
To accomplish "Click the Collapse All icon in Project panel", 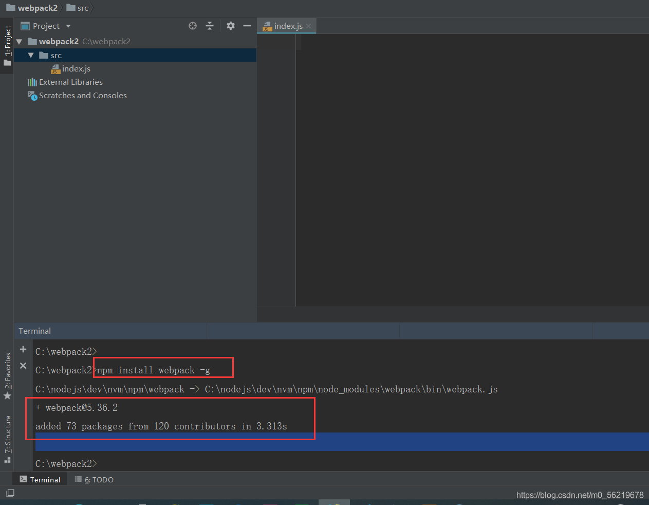I will pos(210,26).
